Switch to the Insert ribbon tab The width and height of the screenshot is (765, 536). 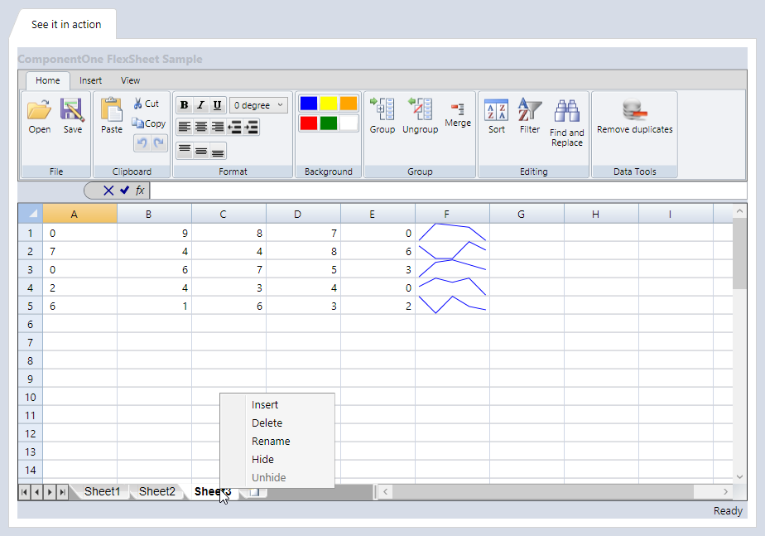click(91, 80)
